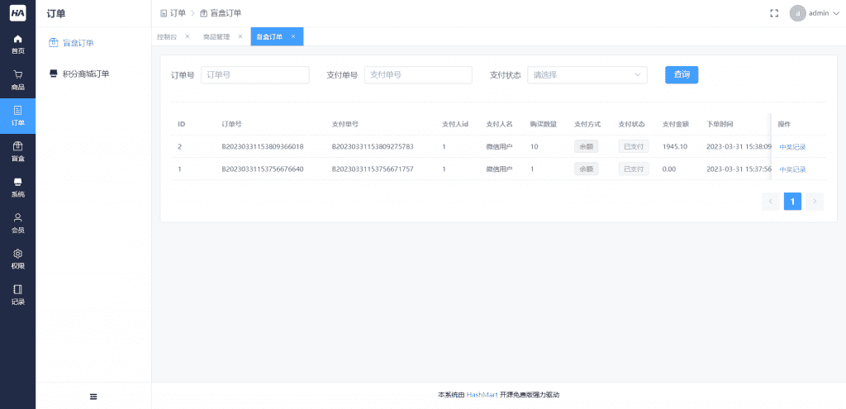Viewport: 846px width, 409px height.
Task: Open 记录 records section
Action: tap(17, 294)
